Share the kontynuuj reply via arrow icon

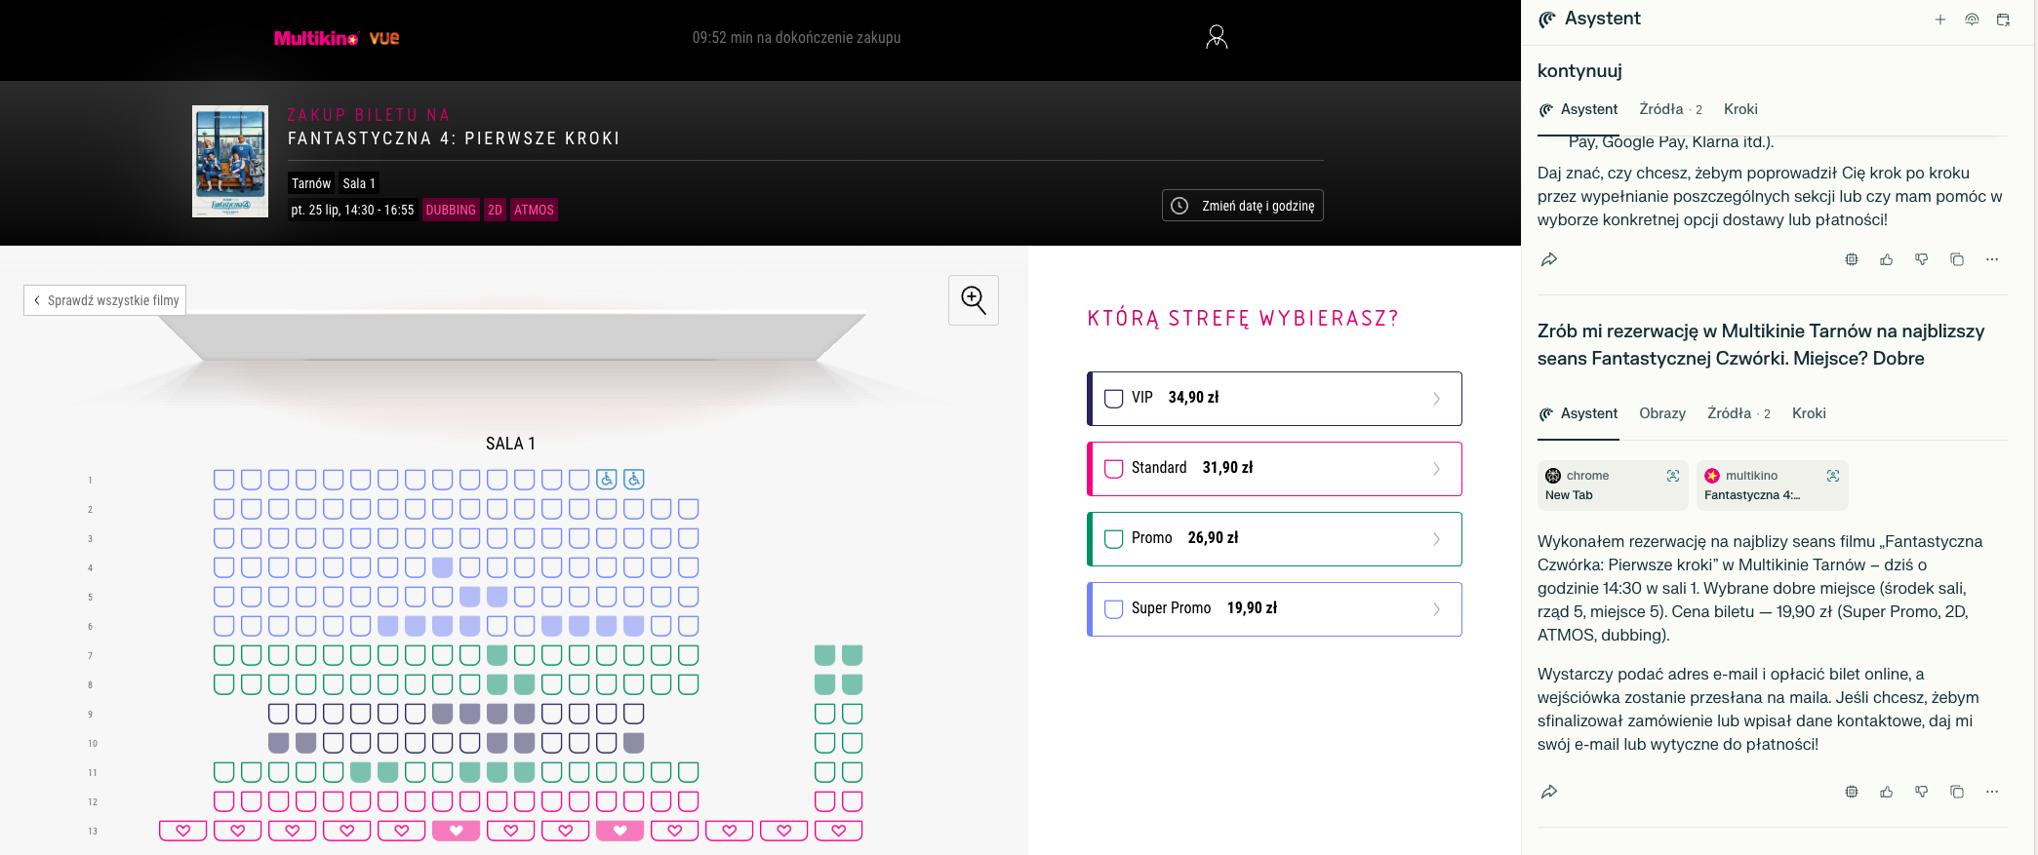point(1549,259)
